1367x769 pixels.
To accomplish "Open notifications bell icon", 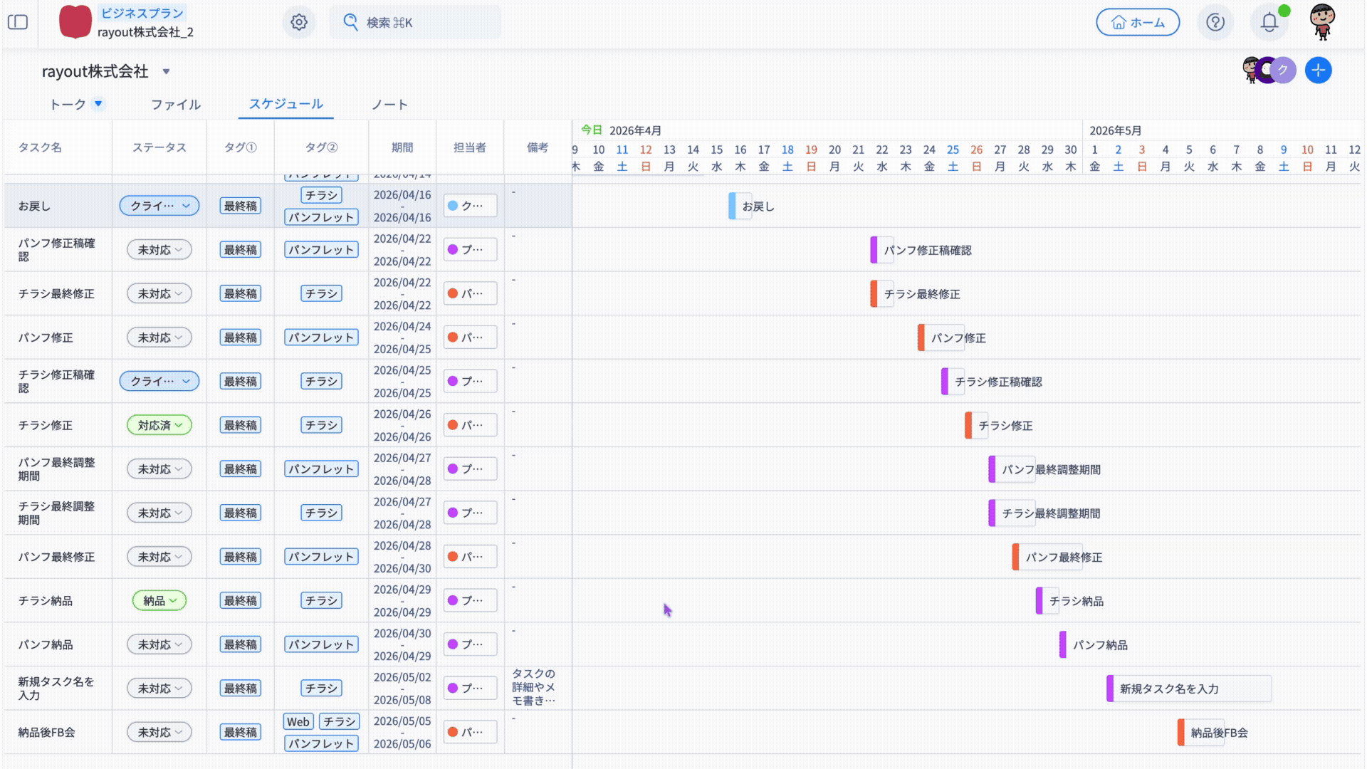I will point(1269,22).
